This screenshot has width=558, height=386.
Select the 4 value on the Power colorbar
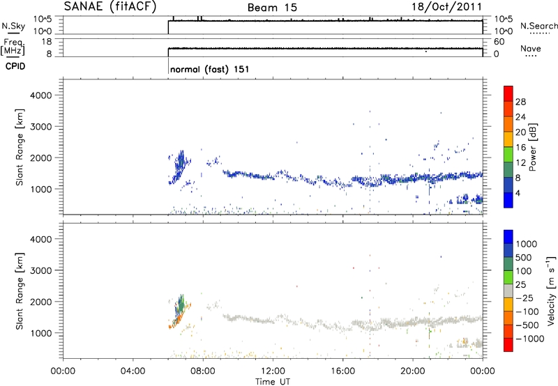click(518, 194)
